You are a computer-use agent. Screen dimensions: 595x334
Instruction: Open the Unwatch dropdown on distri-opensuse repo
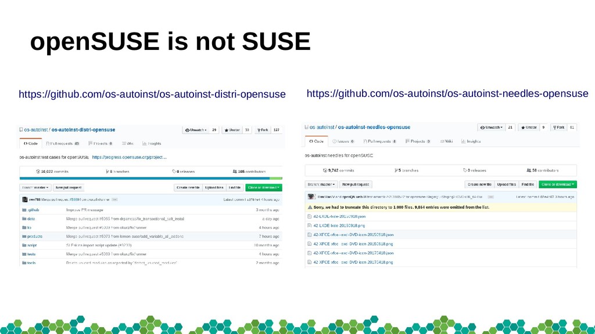coord(196,130)
